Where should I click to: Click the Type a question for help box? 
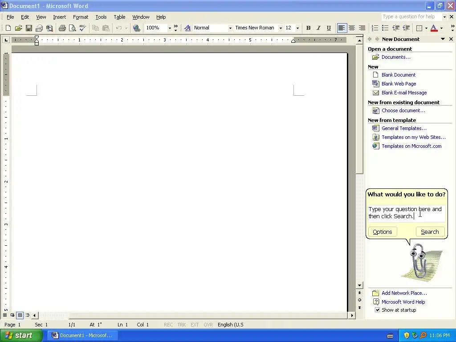[411, 16]
